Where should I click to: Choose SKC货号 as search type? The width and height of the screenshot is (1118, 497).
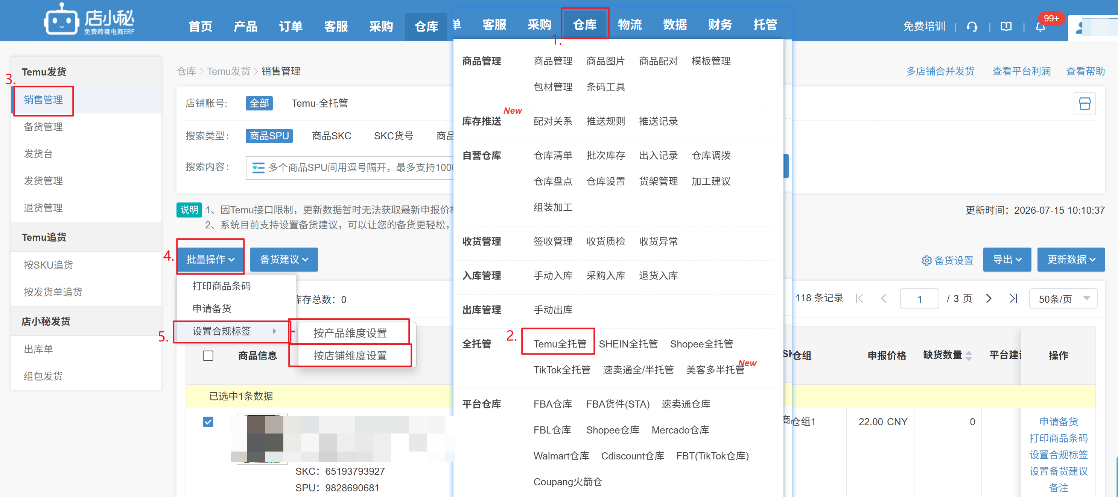click(x=393, y=136)
